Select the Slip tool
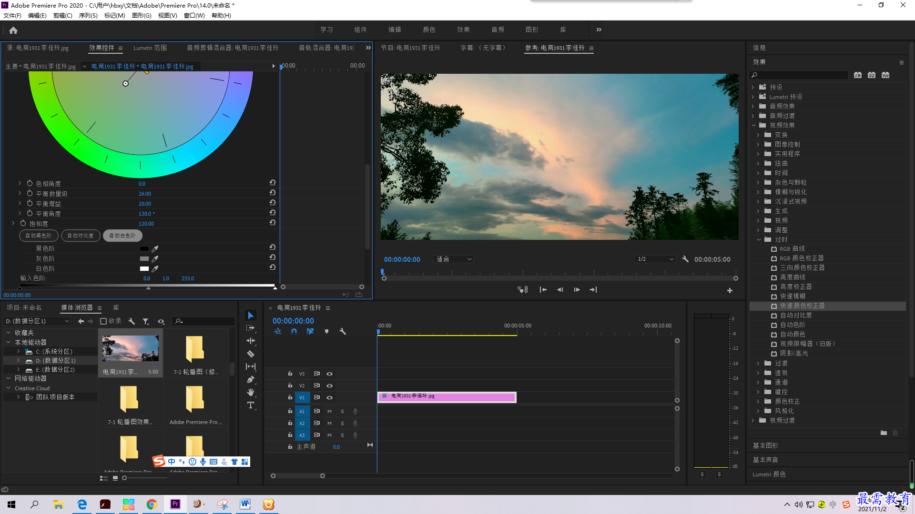The image size is (915, 514). point(251,366)
